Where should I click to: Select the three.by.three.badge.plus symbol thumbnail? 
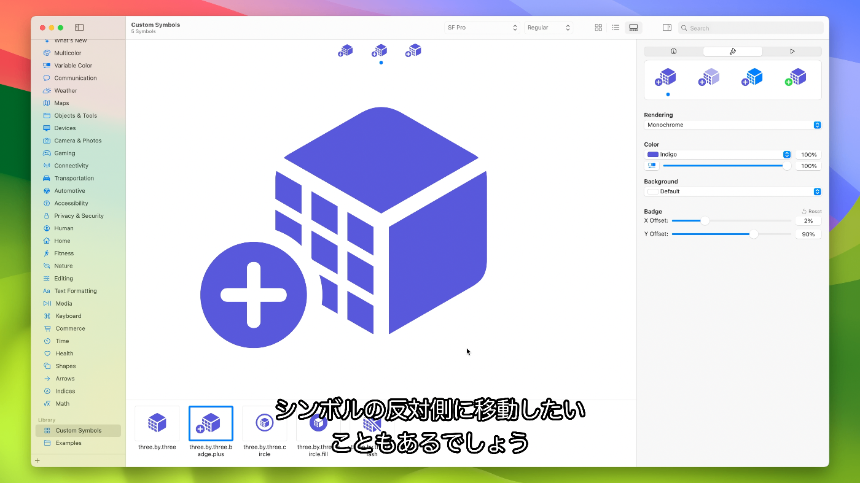[211, 423]
